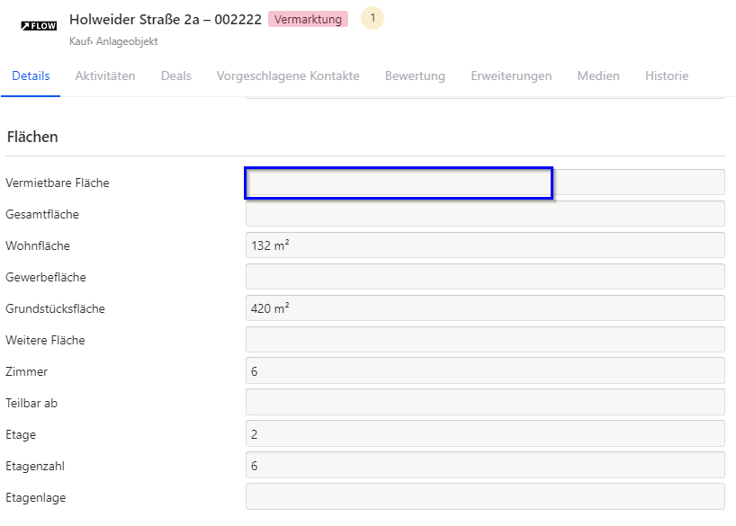Click the Gesamtfläche input field

(485, 213)
